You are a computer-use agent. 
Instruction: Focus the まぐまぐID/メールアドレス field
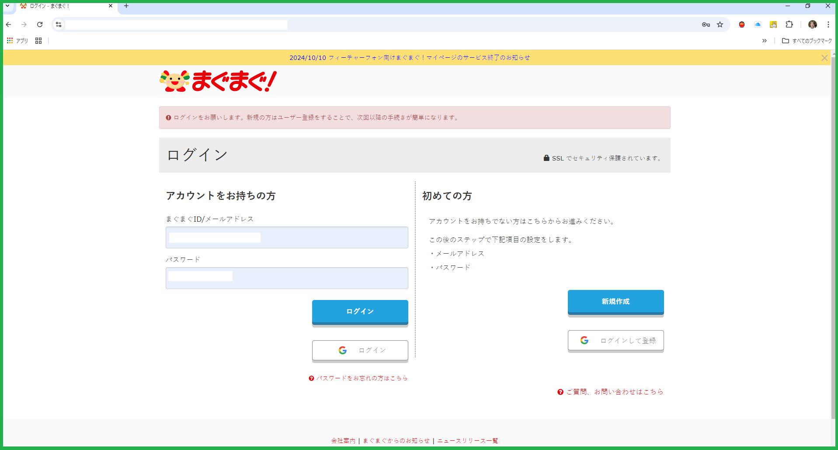pos(287,237)
